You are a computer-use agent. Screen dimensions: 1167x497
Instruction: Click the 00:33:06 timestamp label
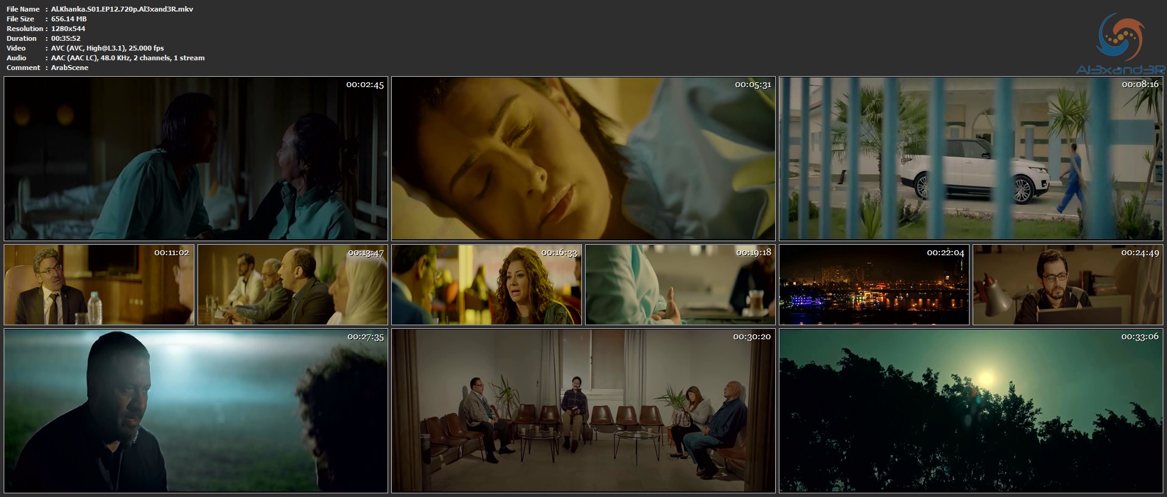[x=1140, y=337]
